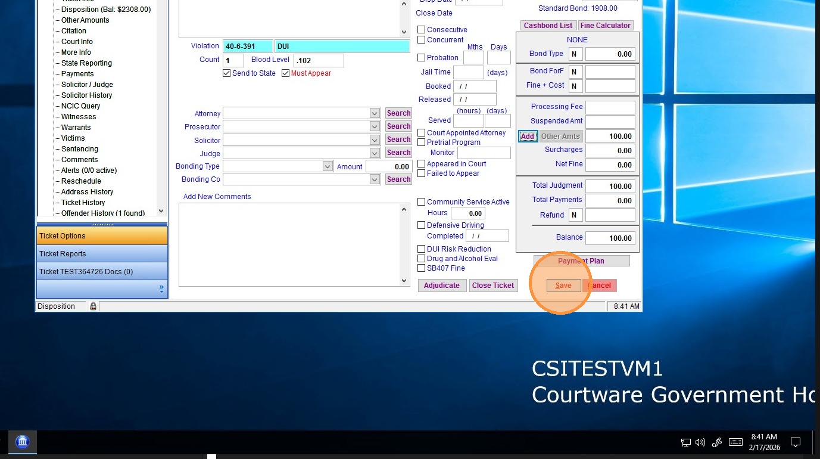The image size is (820, 459).
Task: Check the Failed to Appear box
Action: [422, 173]
